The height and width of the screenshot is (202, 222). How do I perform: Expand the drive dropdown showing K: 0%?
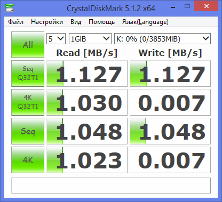(162, 39)
